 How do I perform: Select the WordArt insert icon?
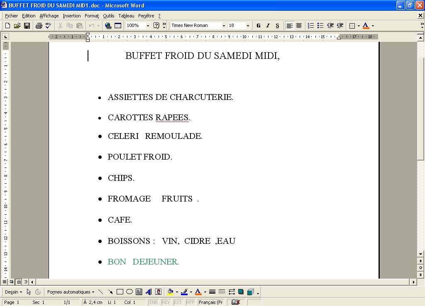pos(149,292)
